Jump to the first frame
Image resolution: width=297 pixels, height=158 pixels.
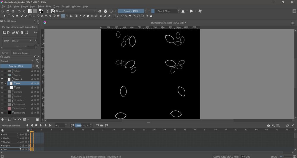pos(27,125)
